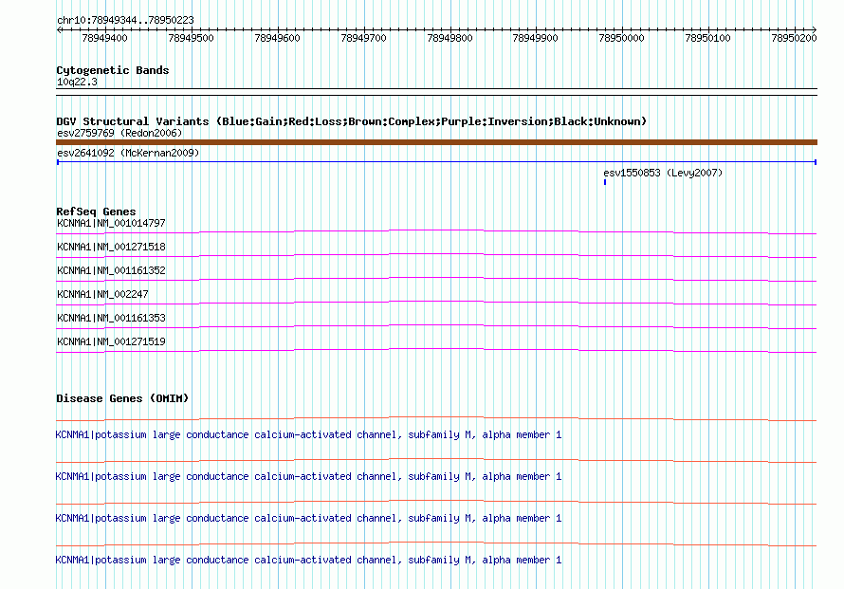Click ruler position 78949900
The width and height of the screenshot is (844, 589).
click(x=535, y=38)
